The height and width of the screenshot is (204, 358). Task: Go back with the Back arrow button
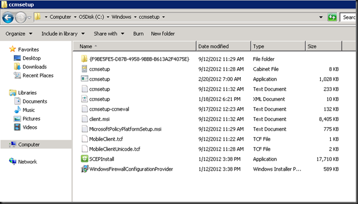8,17
